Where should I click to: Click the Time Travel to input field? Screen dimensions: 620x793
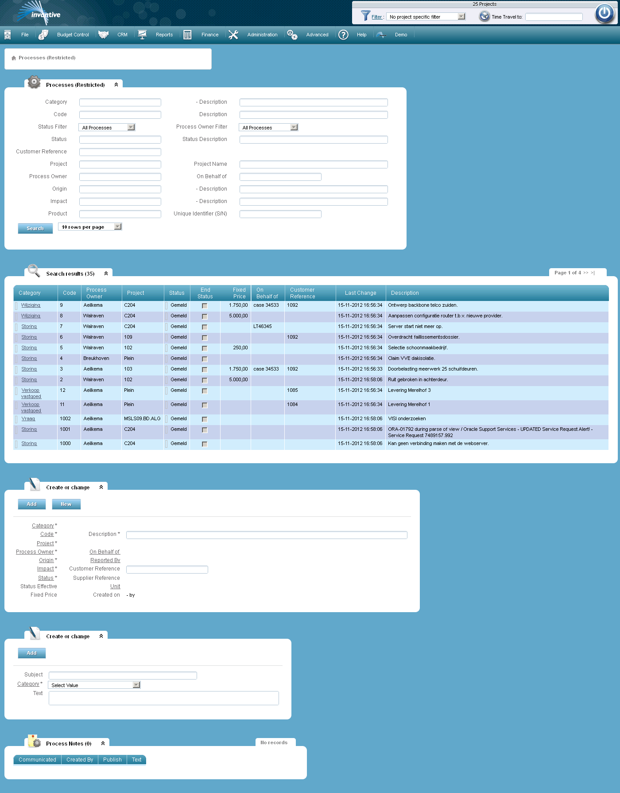pyautogui.click(x=554, y=17)
